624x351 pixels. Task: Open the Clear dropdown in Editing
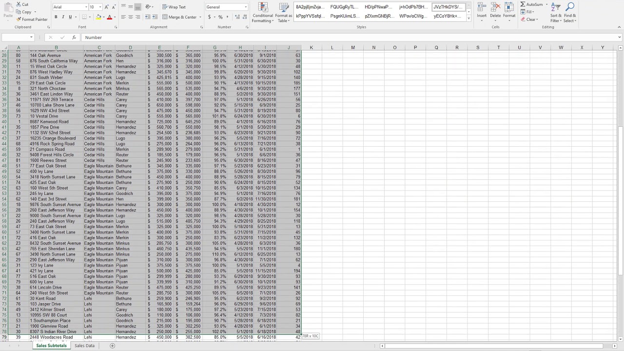[529, 19]
